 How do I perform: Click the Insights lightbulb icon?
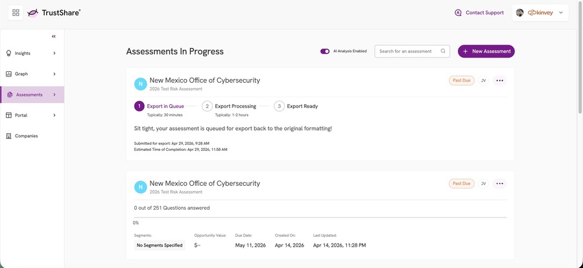[x=9, y=54]
